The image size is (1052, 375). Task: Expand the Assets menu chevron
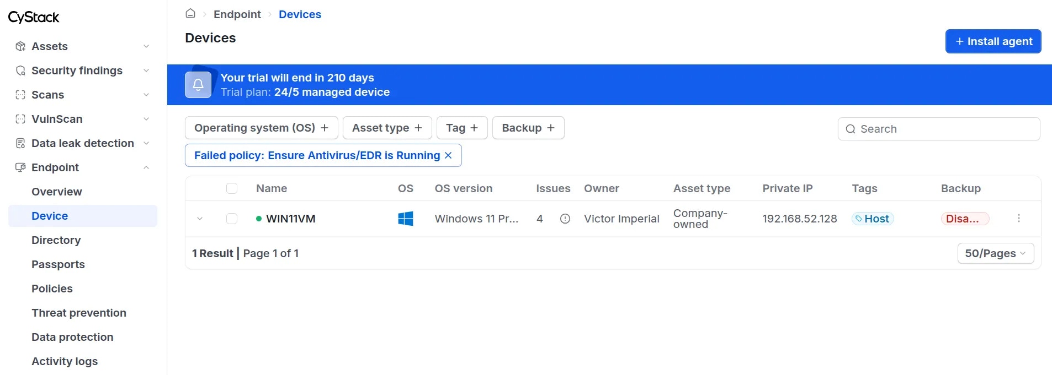146,46
